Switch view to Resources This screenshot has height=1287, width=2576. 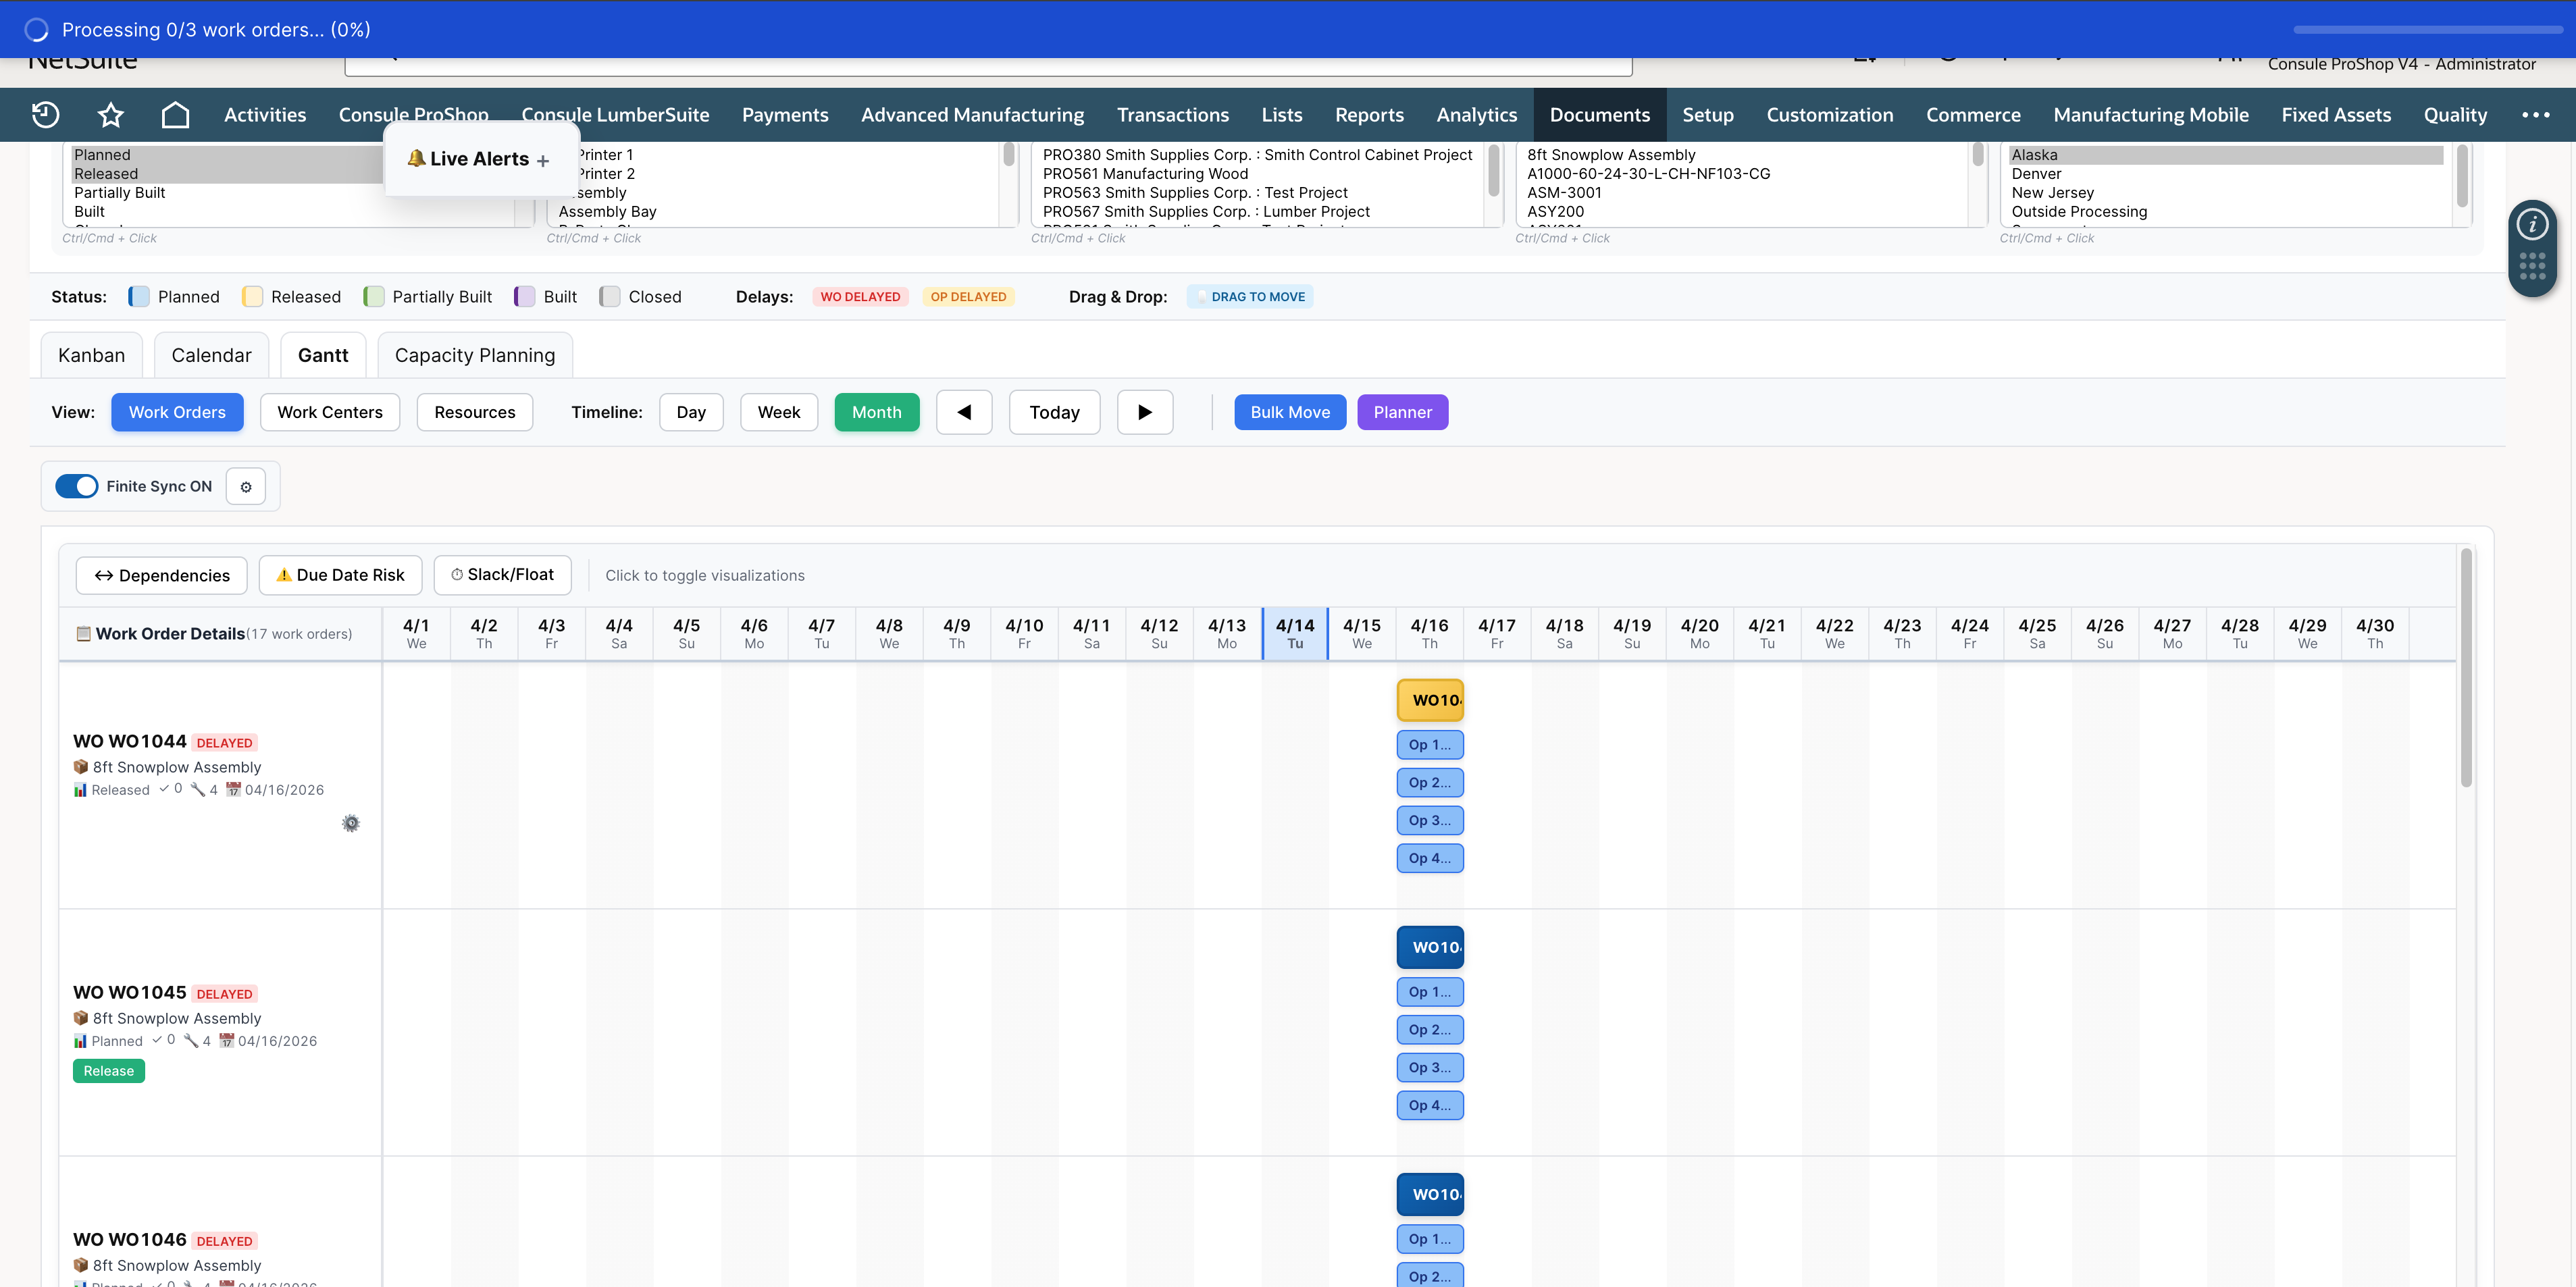[x=475, y=412]
